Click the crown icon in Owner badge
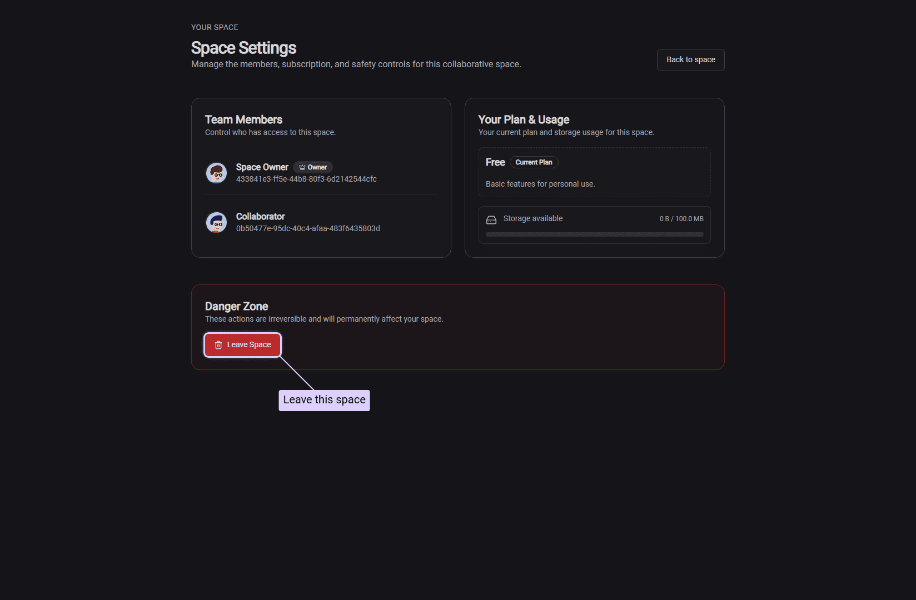The width and height of the screenshot is (916, 600). tap(302, 167)
